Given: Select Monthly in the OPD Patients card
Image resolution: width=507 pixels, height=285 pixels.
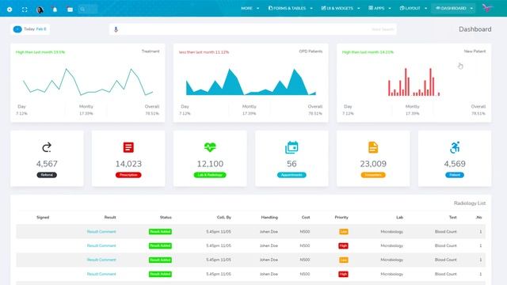Looking at the screenshot, I should 250,107.
